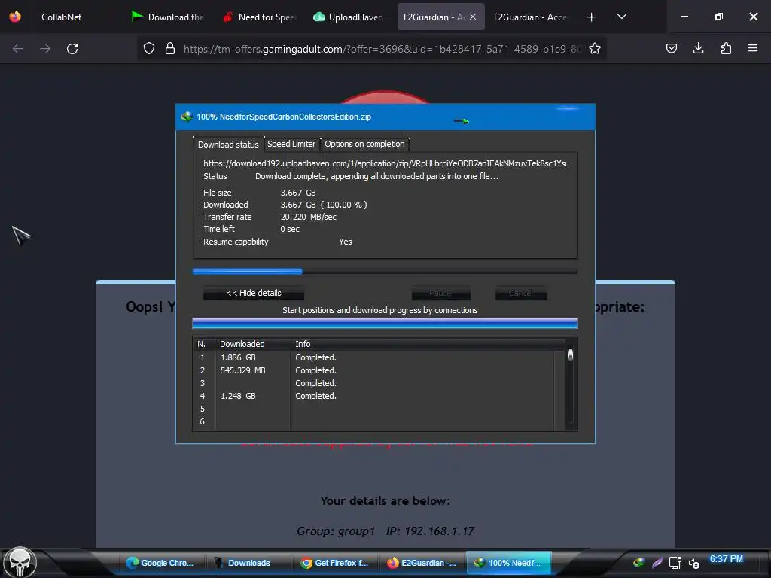Viewport: 771px width, 578px height.
Task: Switch to the second E2Guardian - Access tab
Action: coord(530,17)
